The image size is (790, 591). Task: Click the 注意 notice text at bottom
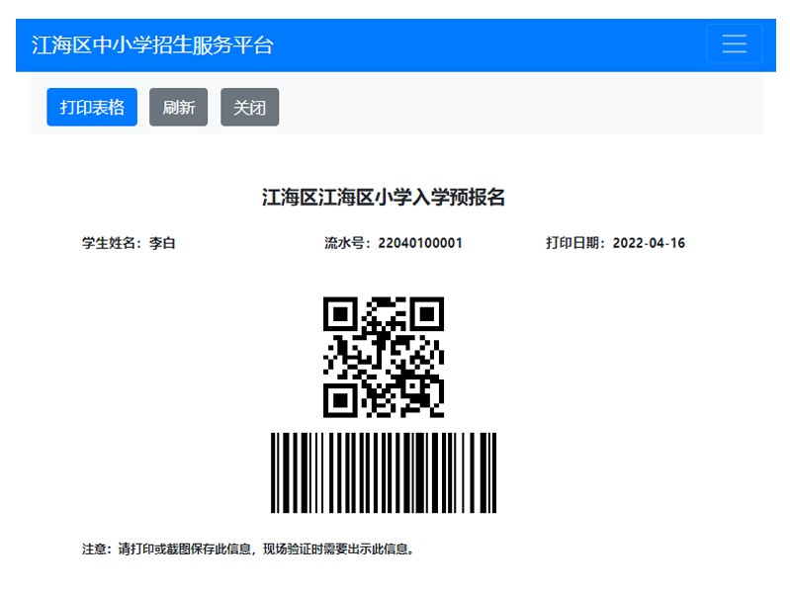click(x=248, y=549)
